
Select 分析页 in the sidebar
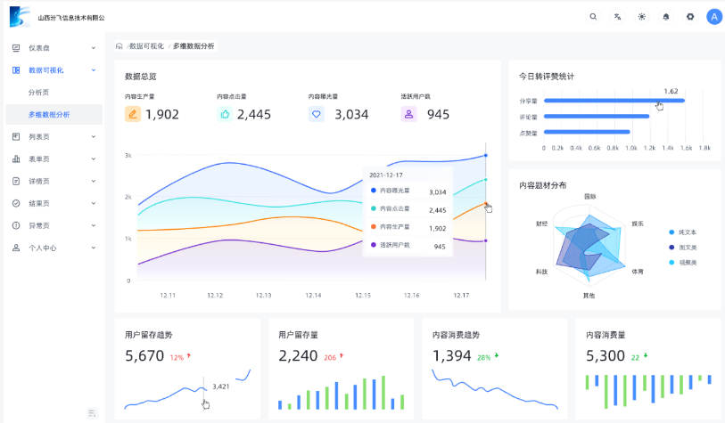click(39, 92)
